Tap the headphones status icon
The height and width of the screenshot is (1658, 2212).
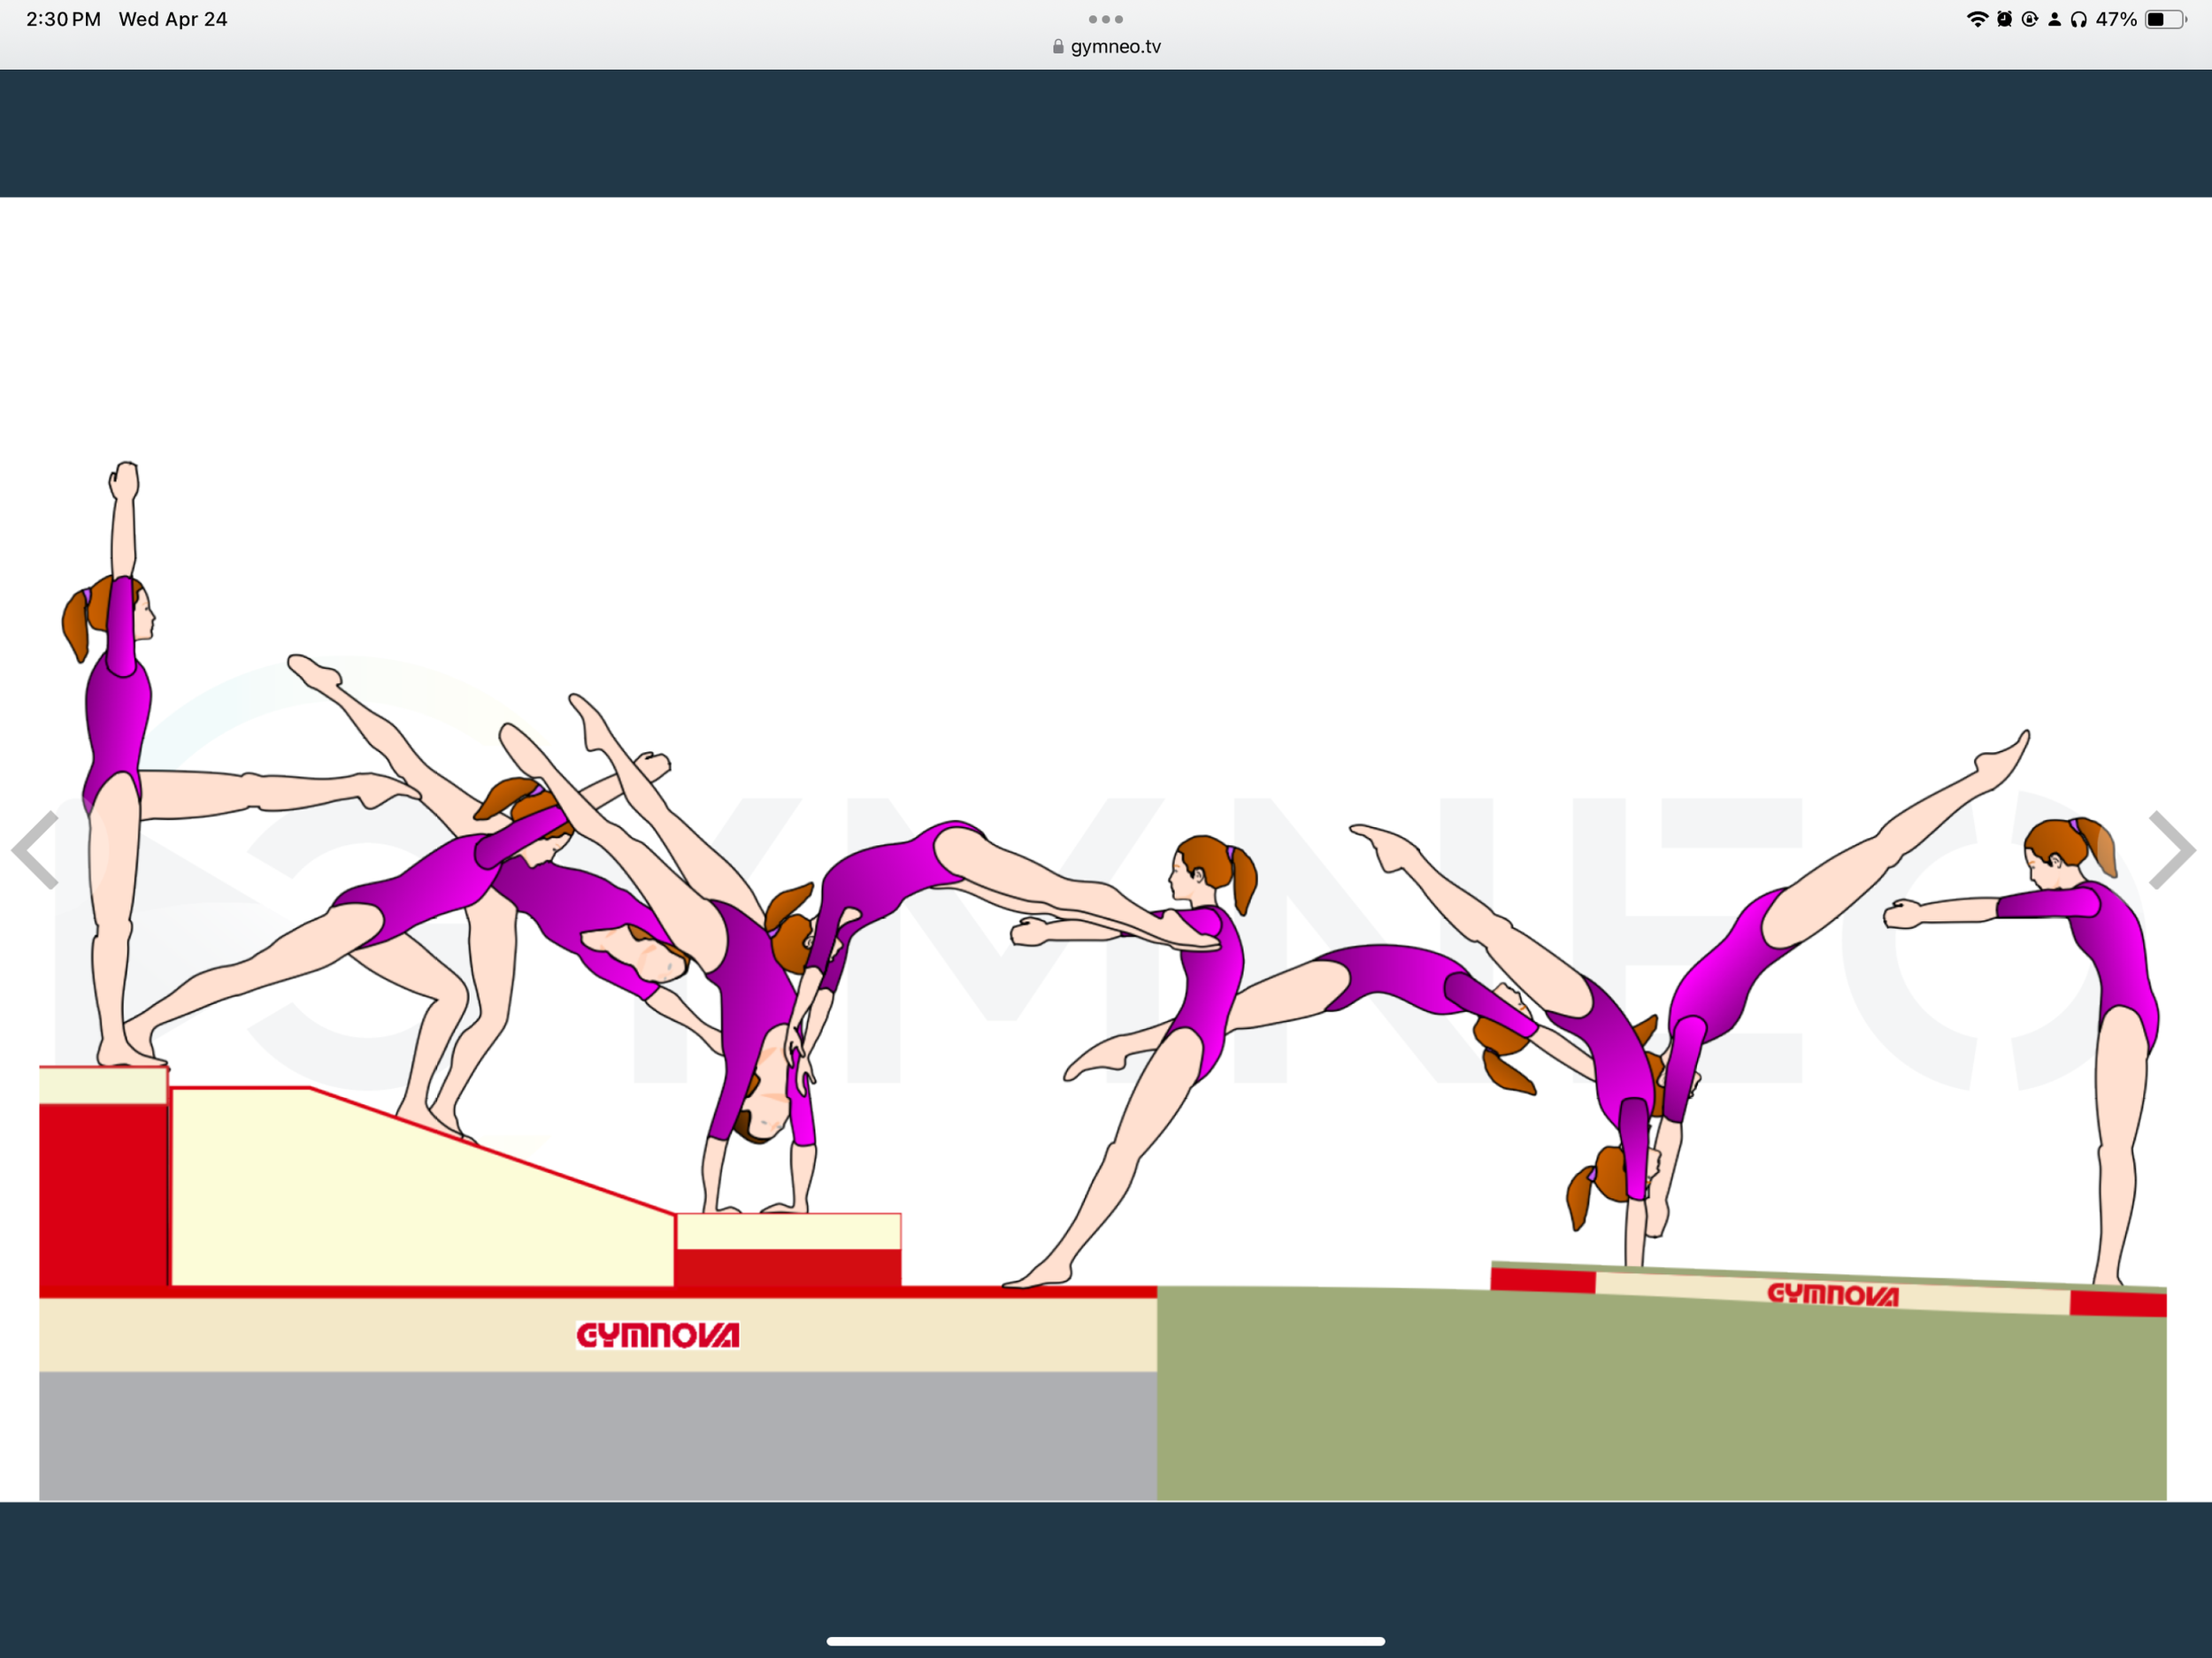(x=2079, y=19)
